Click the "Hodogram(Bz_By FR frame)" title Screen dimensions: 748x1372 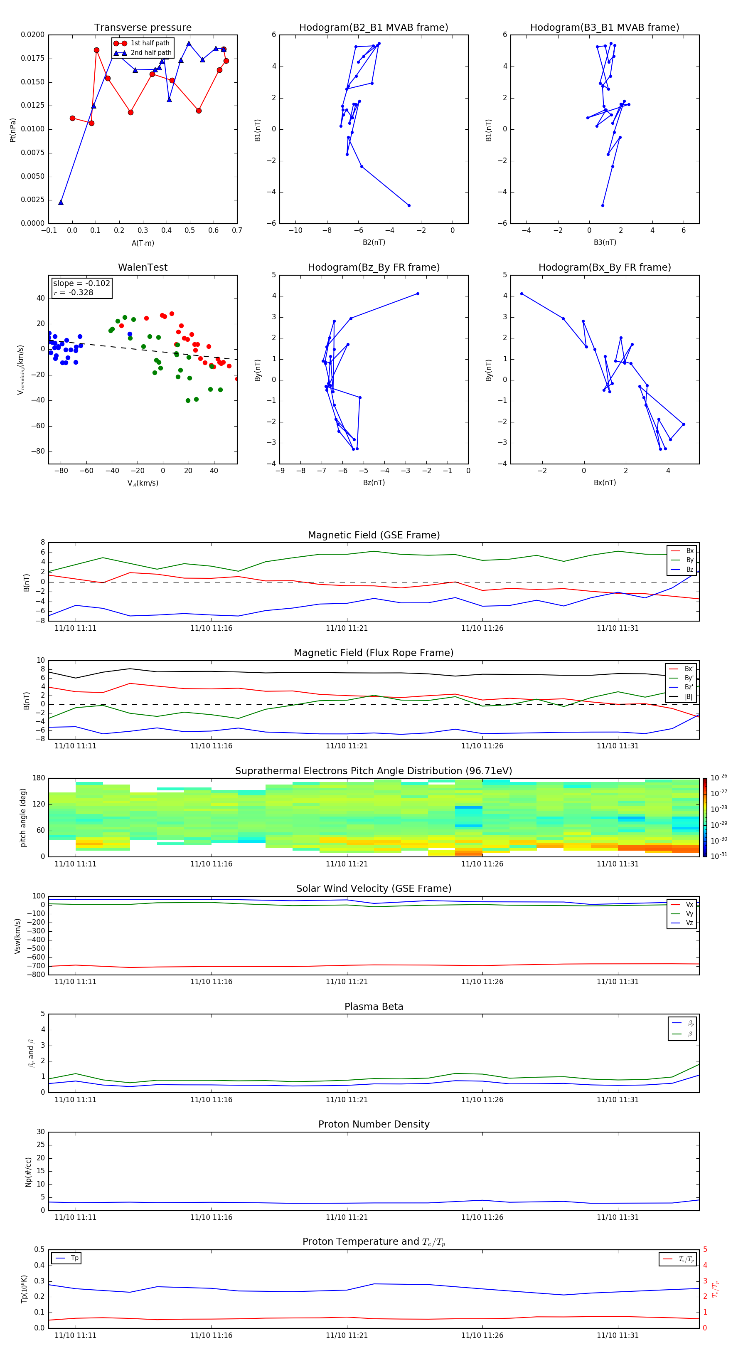(x=374, y=267)
